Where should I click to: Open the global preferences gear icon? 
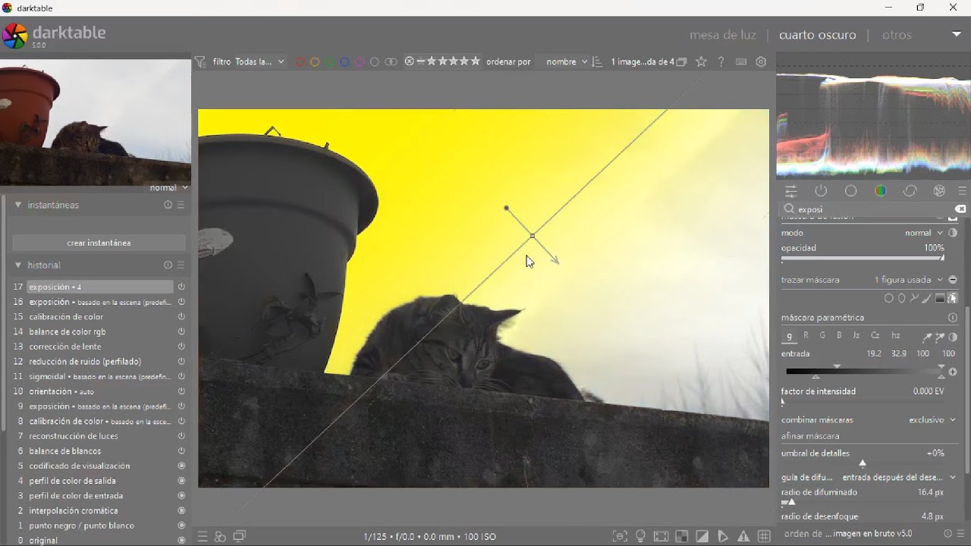click(x=761, y=62)
